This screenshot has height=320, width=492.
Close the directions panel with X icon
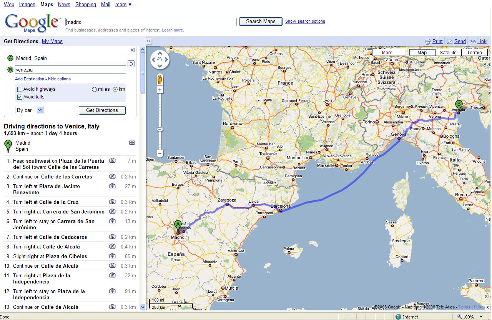[132, 50]
